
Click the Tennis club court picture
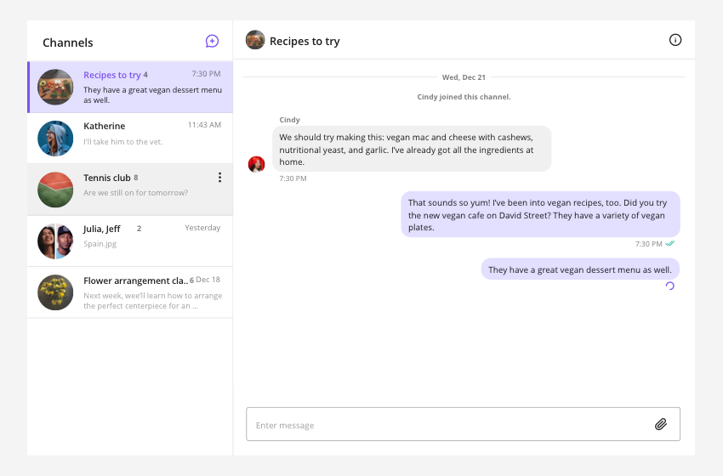(55, 190)
